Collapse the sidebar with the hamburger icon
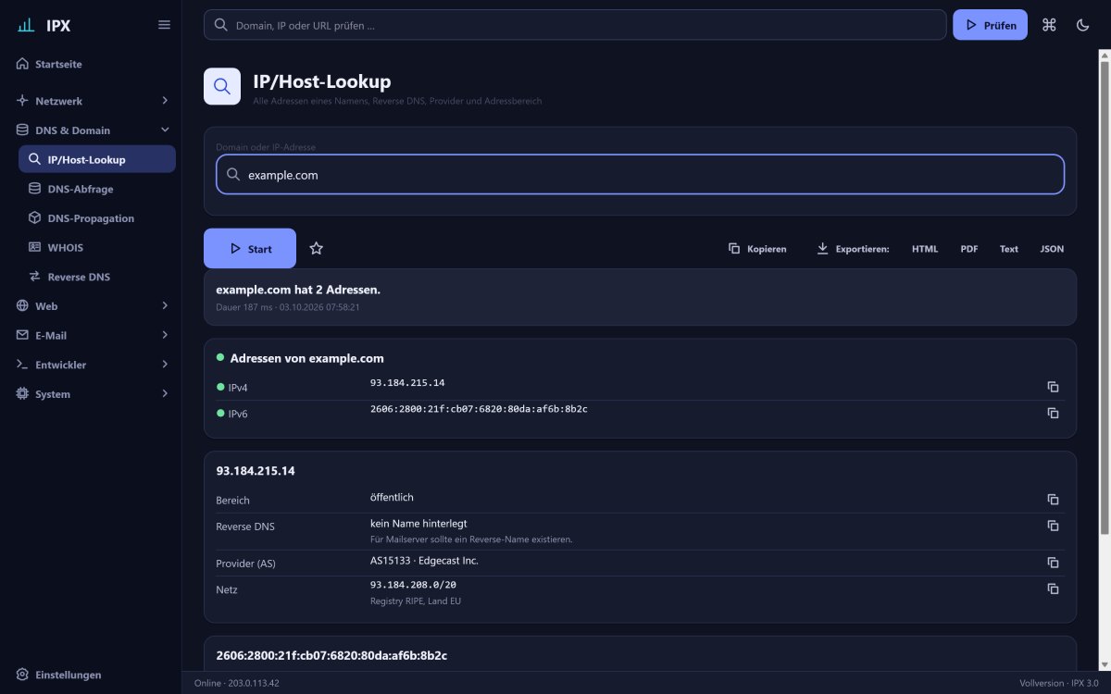The width and height of the screenshot is (1111, 694). 164,25
